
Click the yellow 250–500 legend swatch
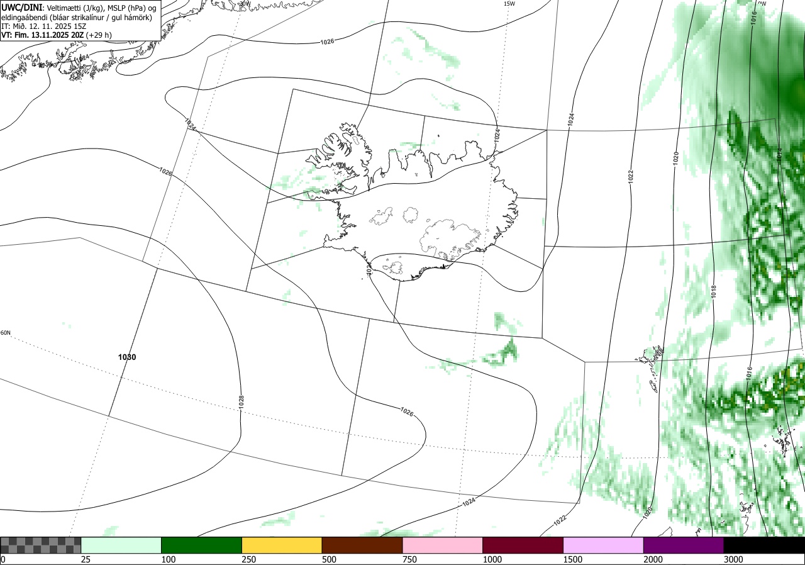[282, 545]
